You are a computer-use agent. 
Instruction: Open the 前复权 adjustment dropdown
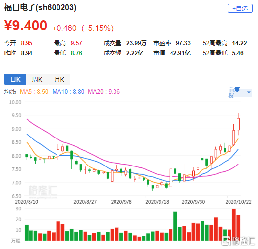tap(240, 92)
